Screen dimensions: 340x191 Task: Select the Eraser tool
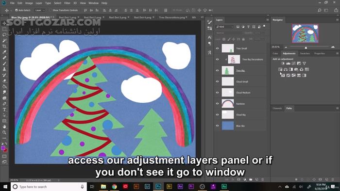[x=4, y=80]
